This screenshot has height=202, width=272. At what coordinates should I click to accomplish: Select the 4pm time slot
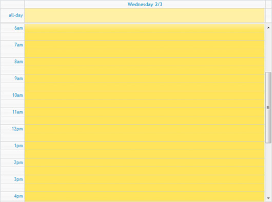point(145,196)
